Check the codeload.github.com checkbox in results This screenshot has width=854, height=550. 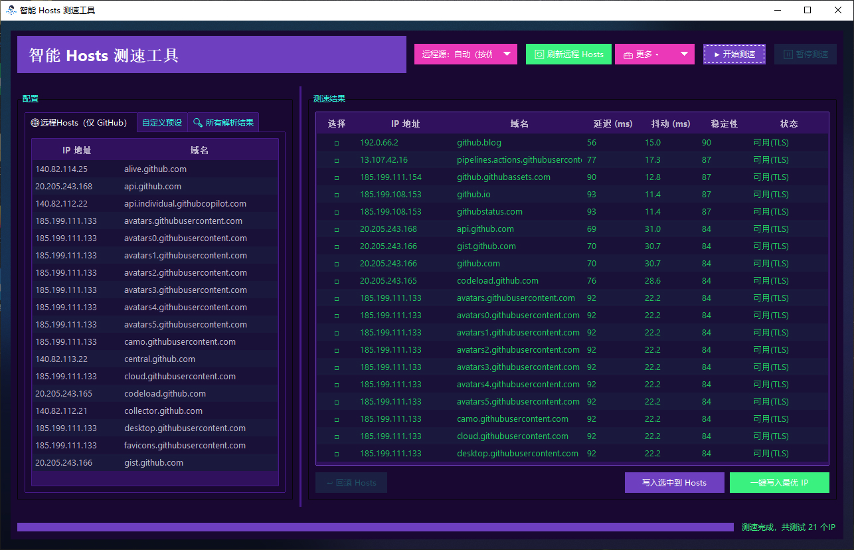point(336,281)
